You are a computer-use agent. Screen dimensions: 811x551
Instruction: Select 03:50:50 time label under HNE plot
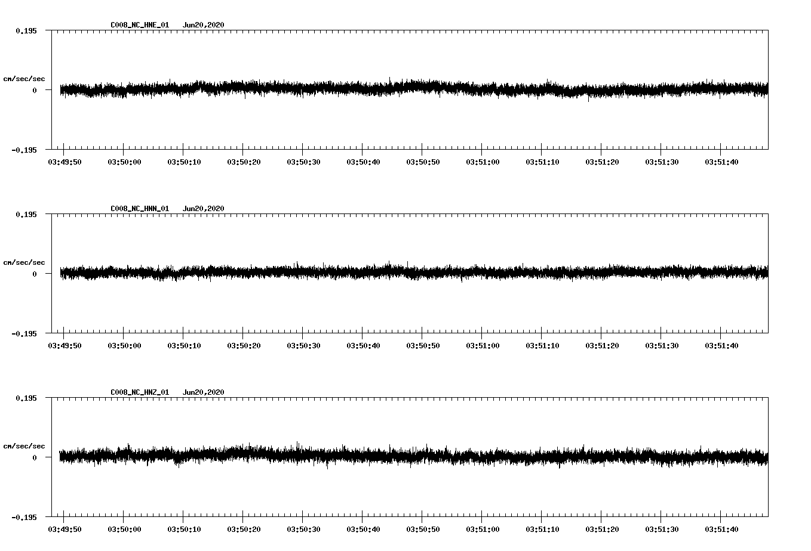(x=423, y=162)
